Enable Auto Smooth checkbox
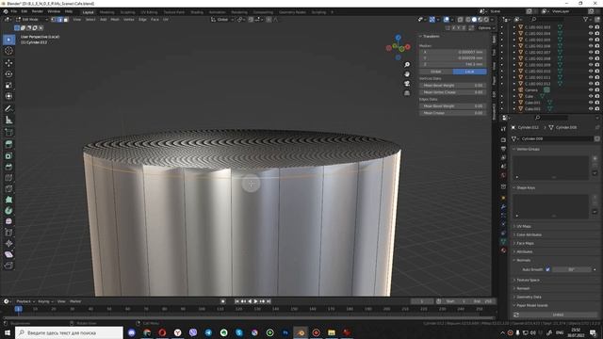 tap(547, 269)
